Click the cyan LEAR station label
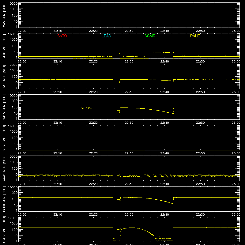 point(106,36)
